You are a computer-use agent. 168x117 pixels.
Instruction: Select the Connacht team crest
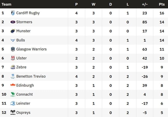13,94
